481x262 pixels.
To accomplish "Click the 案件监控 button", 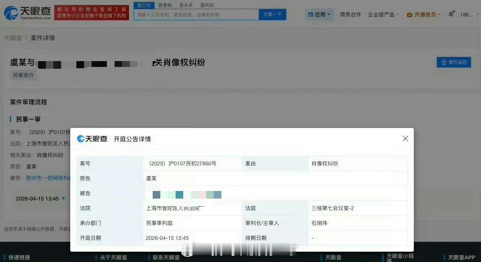I will 454,62.
